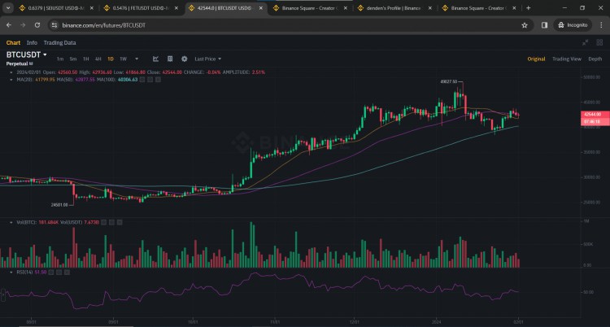The width and height of the screenshot is (610, 327).
Task: Go forward to the next page
Action: click(x=23, y=25)
